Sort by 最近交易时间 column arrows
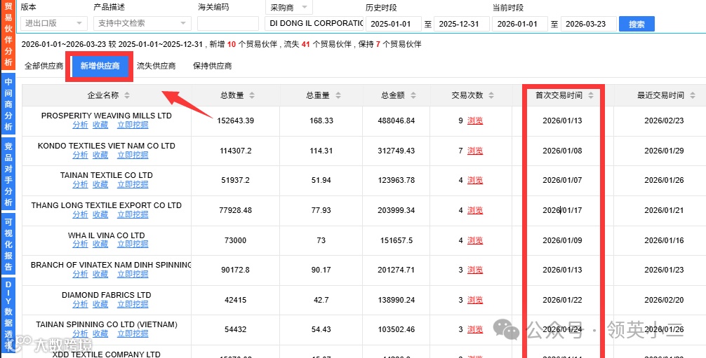The image size is (706, 358). pyautogui.click(x=693, y=95)
